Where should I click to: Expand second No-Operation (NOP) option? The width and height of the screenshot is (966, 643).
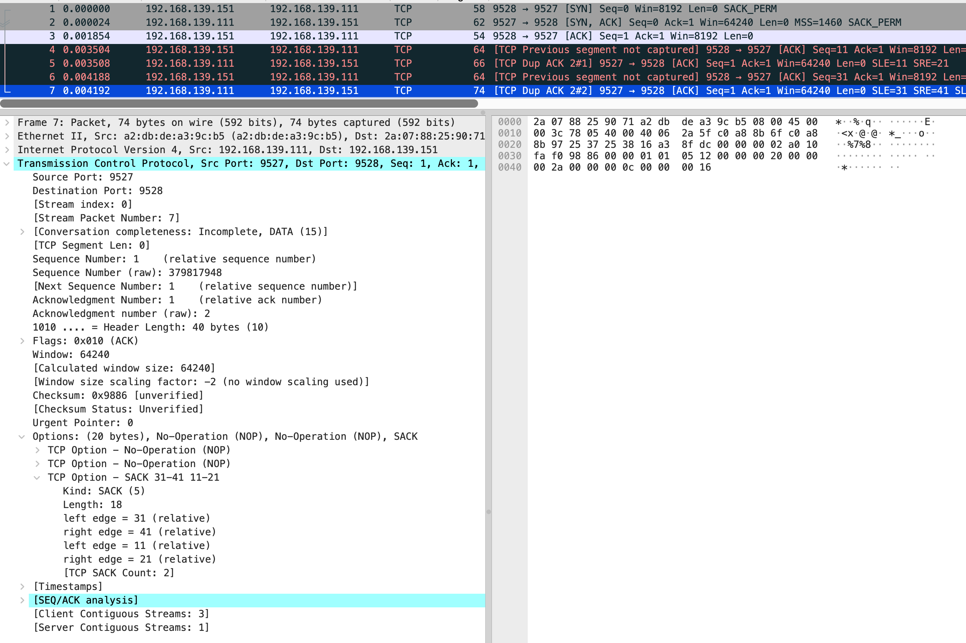[37, 464]
